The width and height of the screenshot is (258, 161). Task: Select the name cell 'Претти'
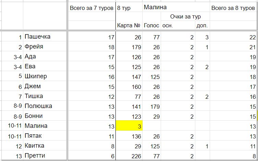pyautogui.click(x=45, y=156)
